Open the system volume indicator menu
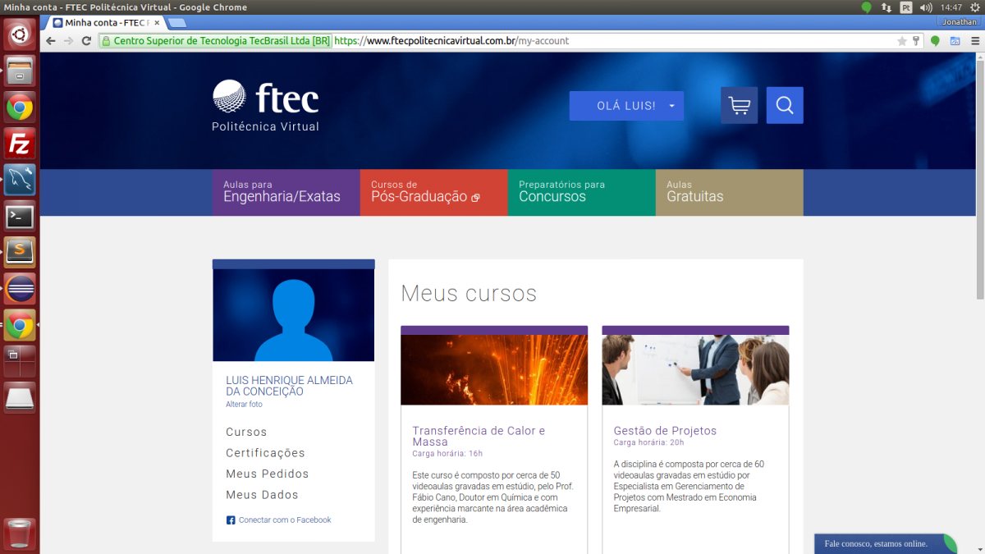This screenshot has width=985, height=554. pos(926,7)
